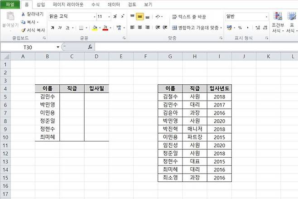Expand the font size 11 dropdown

[109, 17]
